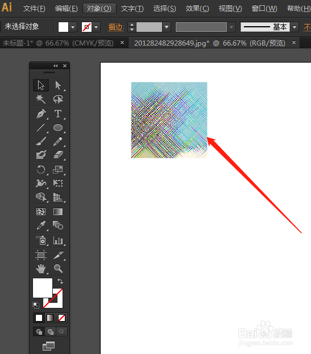Open the 编辑(E) menu
This screenshot has height=354, width=311.
pos(67,9)
